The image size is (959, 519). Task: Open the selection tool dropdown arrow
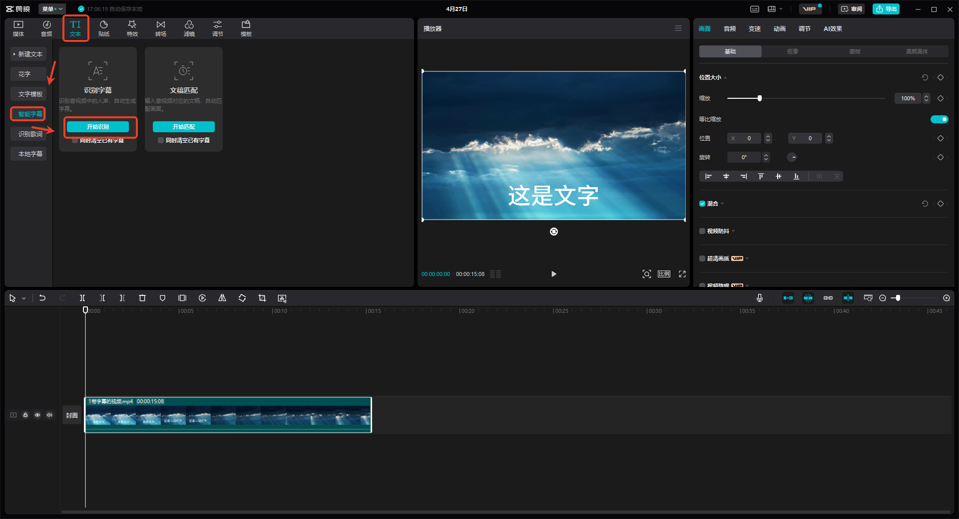click(23, 298)
